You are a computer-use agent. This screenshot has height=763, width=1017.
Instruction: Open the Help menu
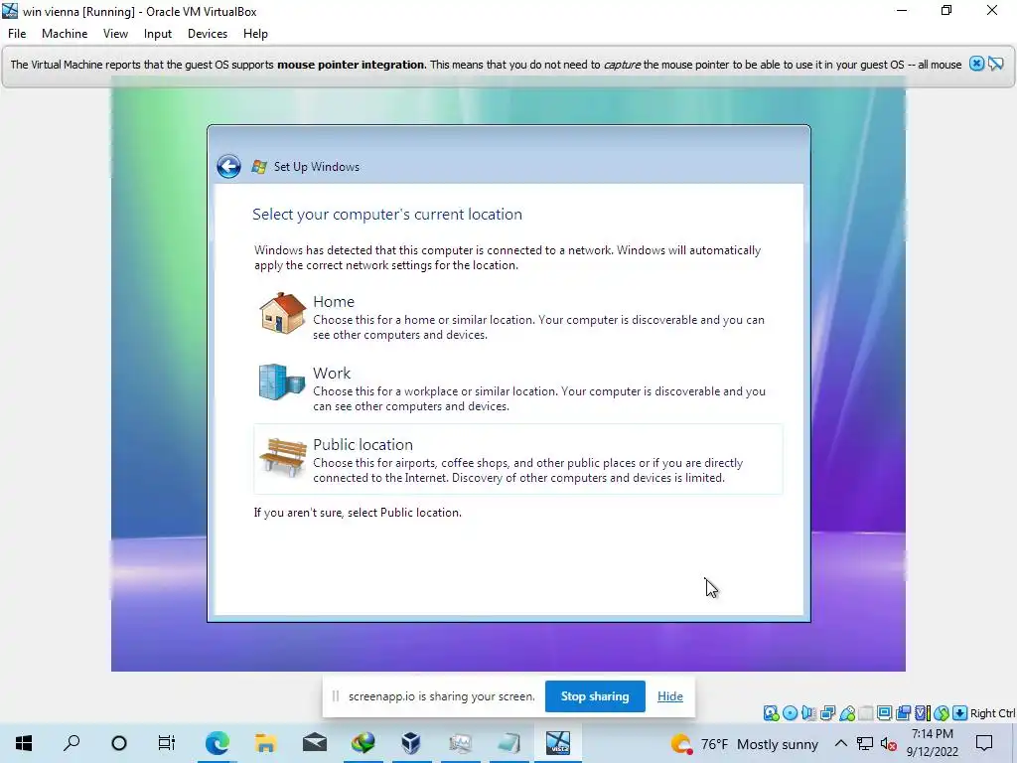255,34
